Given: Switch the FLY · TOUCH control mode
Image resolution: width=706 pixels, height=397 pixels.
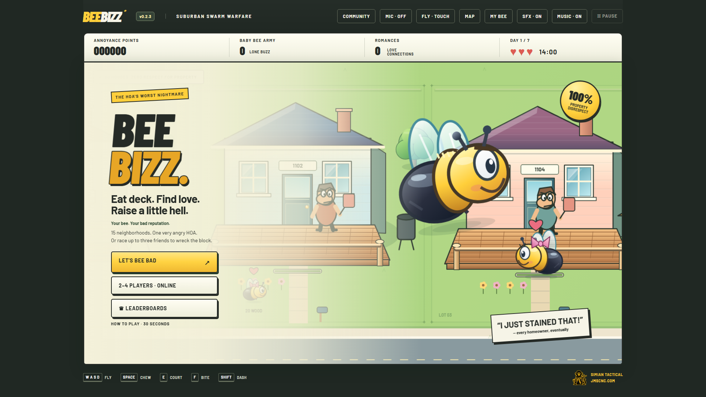Looking at the screenshot, I should (x=435, y=16).
